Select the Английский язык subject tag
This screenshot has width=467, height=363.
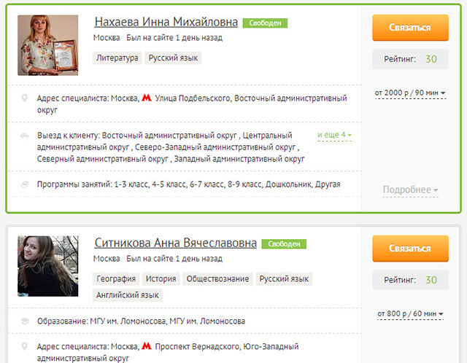(128, 295)
